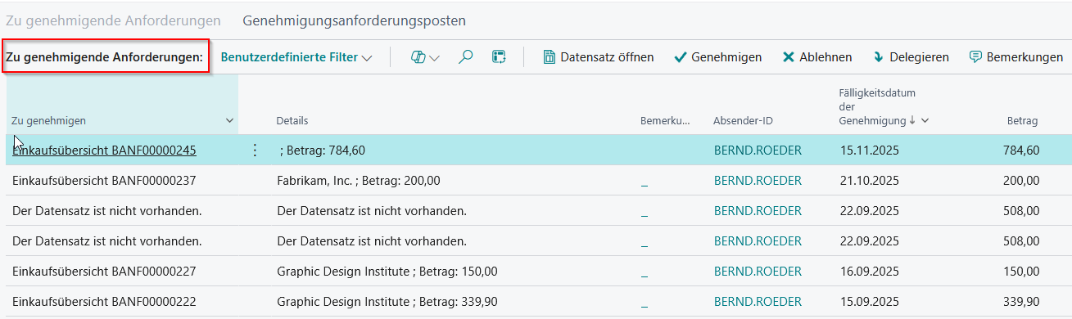Click due date 15.11.2025
This screenshot has height=319, width=1072.
870,151
